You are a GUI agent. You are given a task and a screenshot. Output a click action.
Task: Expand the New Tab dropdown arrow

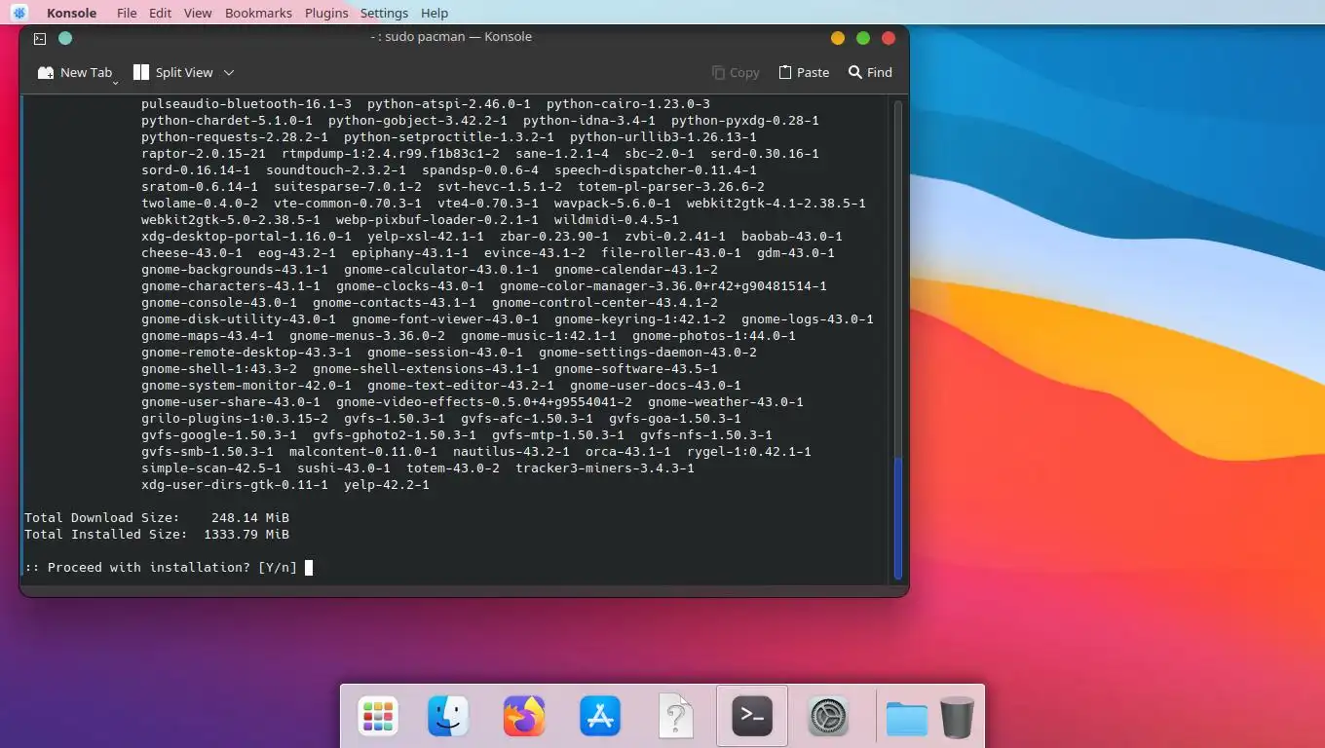(116, 82)
